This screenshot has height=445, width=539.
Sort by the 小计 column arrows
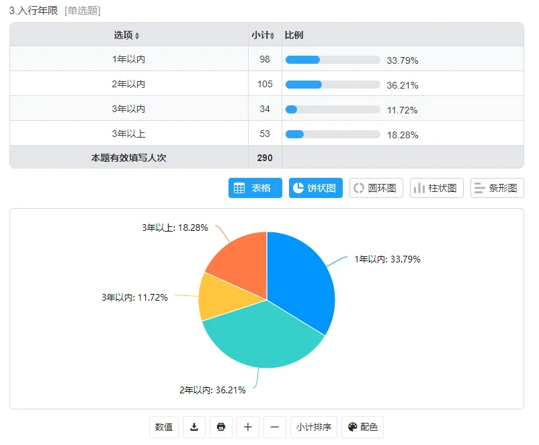coord(272,36)
